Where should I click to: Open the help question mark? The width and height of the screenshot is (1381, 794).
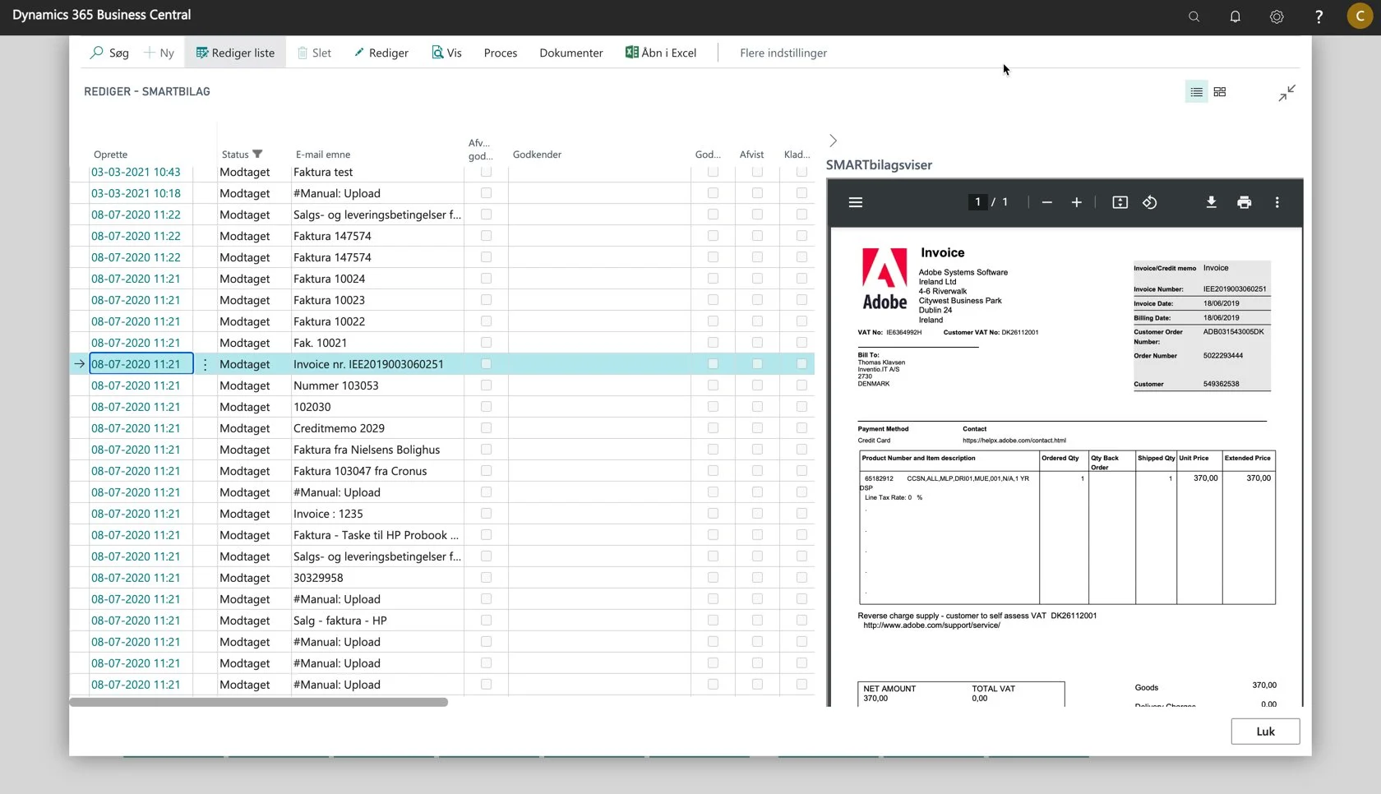[x=1319, y=16]
